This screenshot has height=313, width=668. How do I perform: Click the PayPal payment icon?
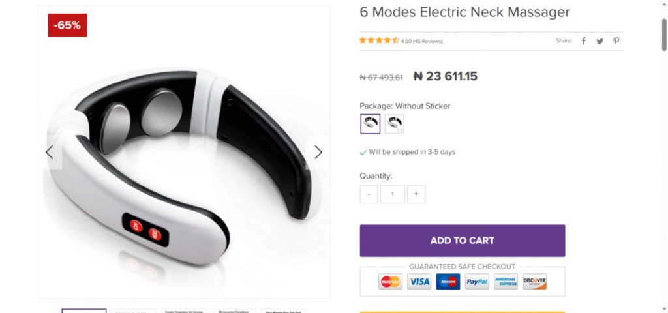[x=477, y=282]
